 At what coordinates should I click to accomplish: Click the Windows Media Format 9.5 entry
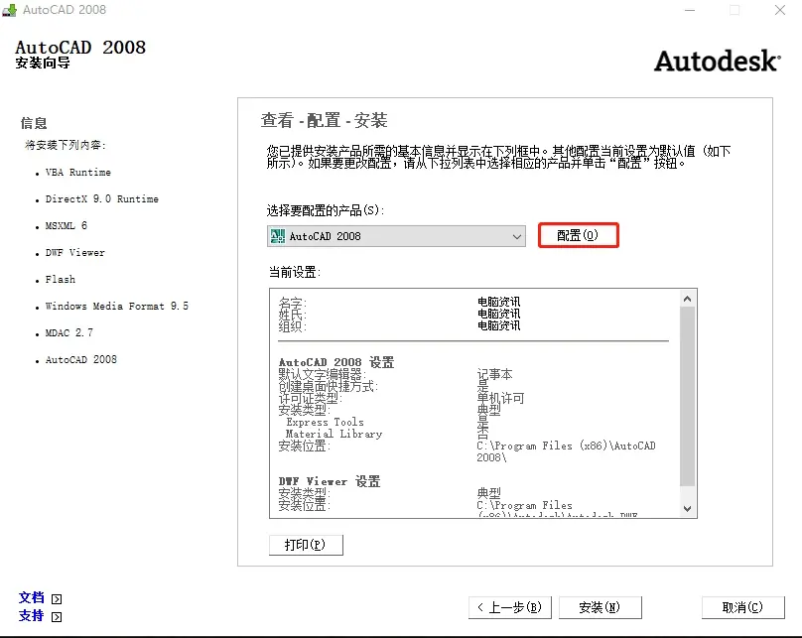[x=116, y=306]
